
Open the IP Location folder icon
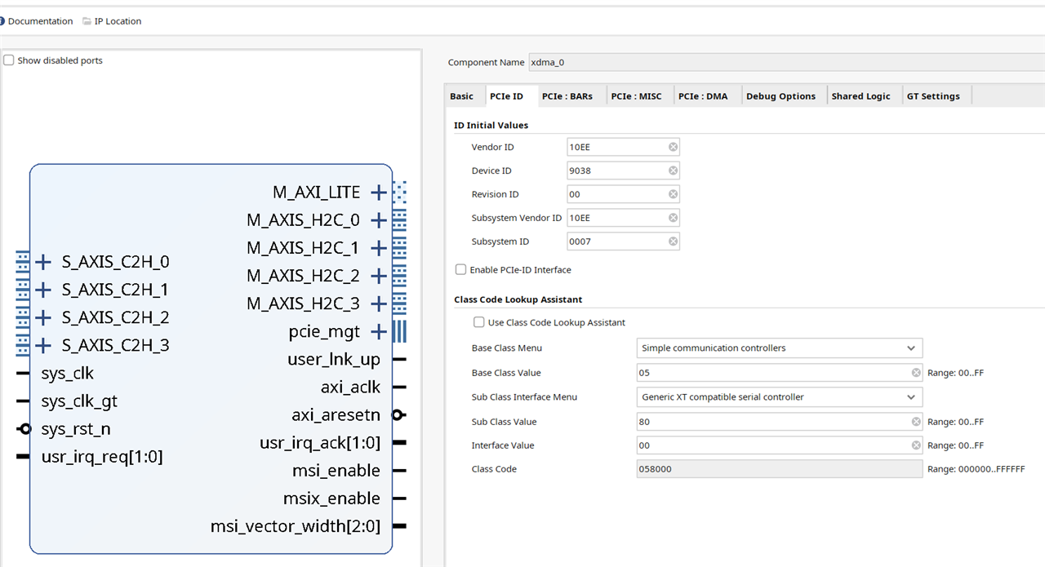(x=87, y=21)
